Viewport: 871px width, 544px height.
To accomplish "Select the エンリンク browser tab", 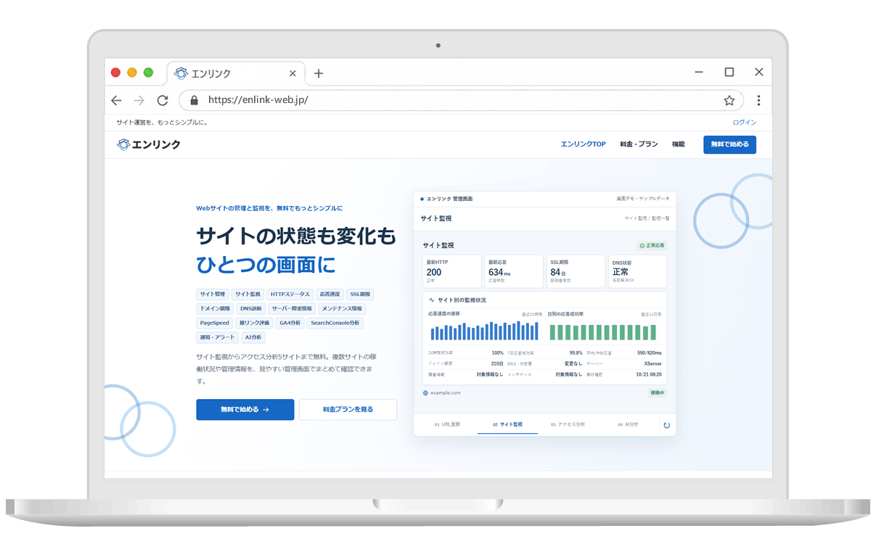I will pyautogui.click(x=237, y=73).
